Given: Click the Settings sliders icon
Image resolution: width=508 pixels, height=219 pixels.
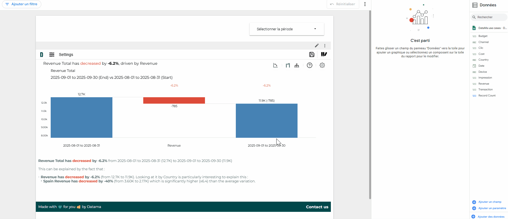Looking at the screenshot, I should (52, 55).
